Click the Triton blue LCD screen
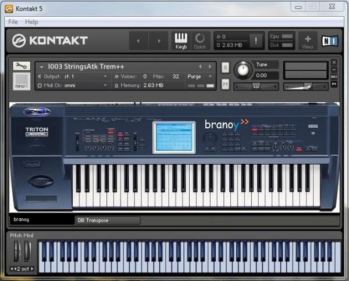Screen dimensions: 349x281 [x=174, y=138]
